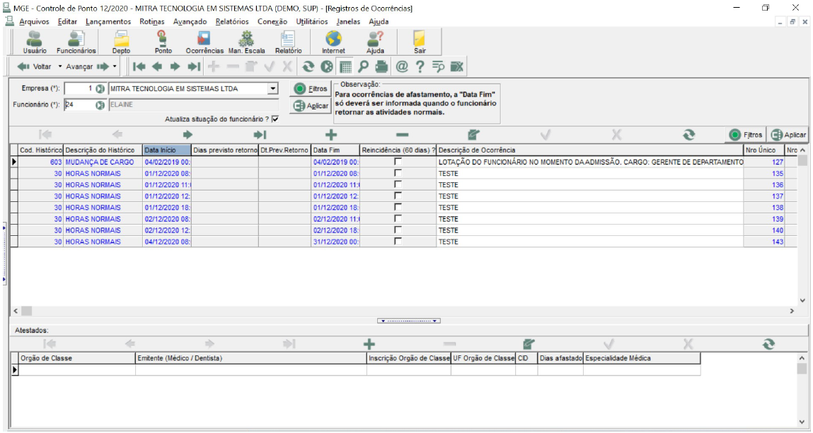Screen dimensions: 813x433
Task: Open the Lançamentos menu
Action: tap(108, 22)
